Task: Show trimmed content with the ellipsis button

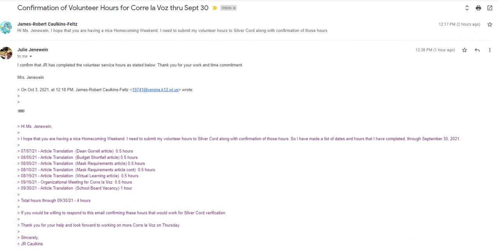Action: 21,111
